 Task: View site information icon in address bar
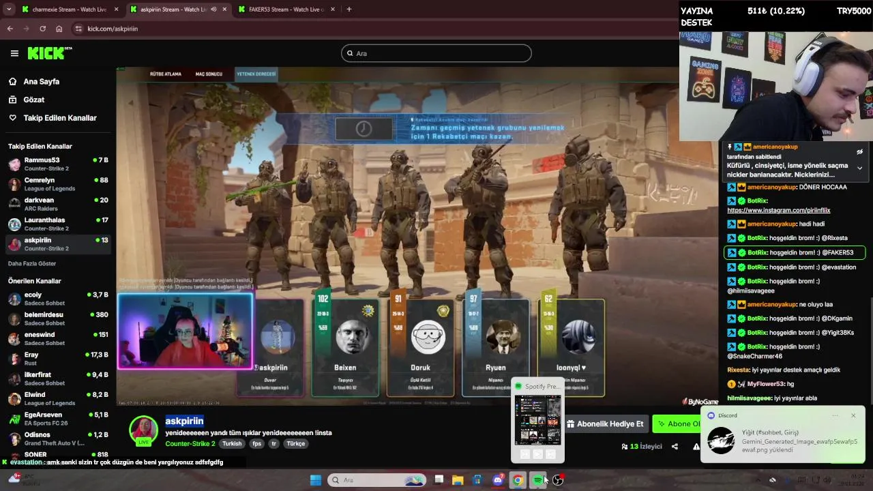coord(78,29)
